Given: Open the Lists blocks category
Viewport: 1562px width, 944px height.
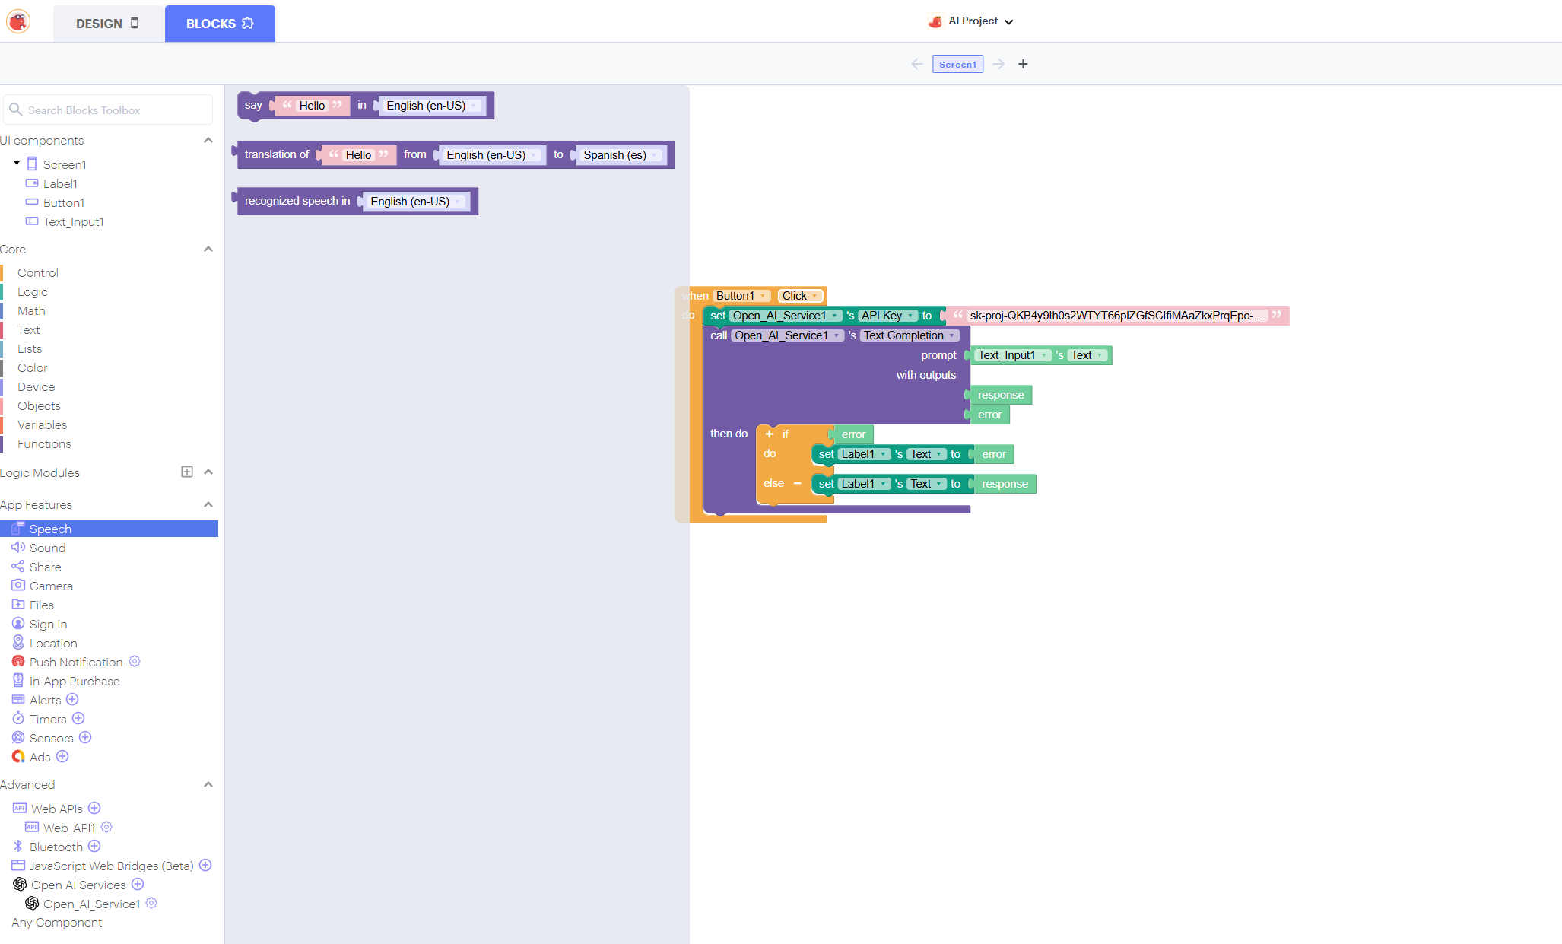Looking at the screenshot, I should 30,348.
